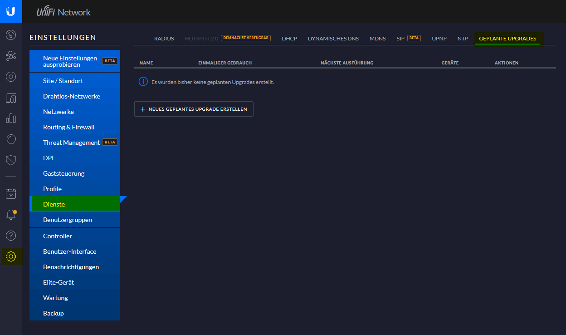Switch to the RADIUS tab
This screenshot has height=335, width=566.
coord(164,39)
